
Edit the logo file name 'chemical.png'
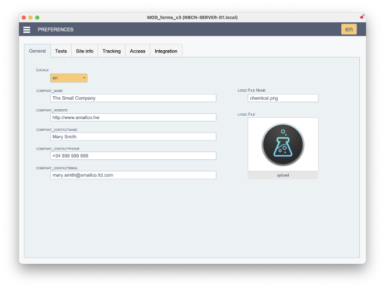[x=283, y=98]
